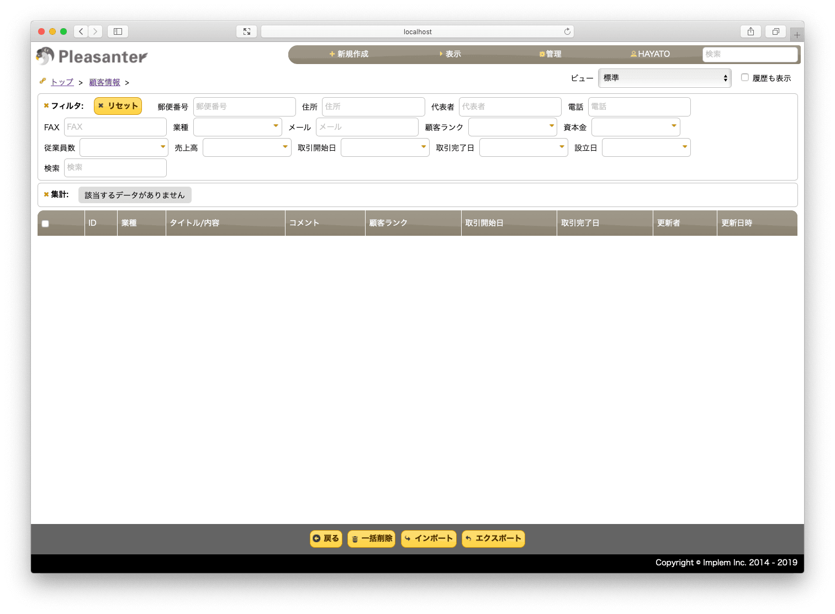Click the Pleasanter logo

tap(92, 56)
